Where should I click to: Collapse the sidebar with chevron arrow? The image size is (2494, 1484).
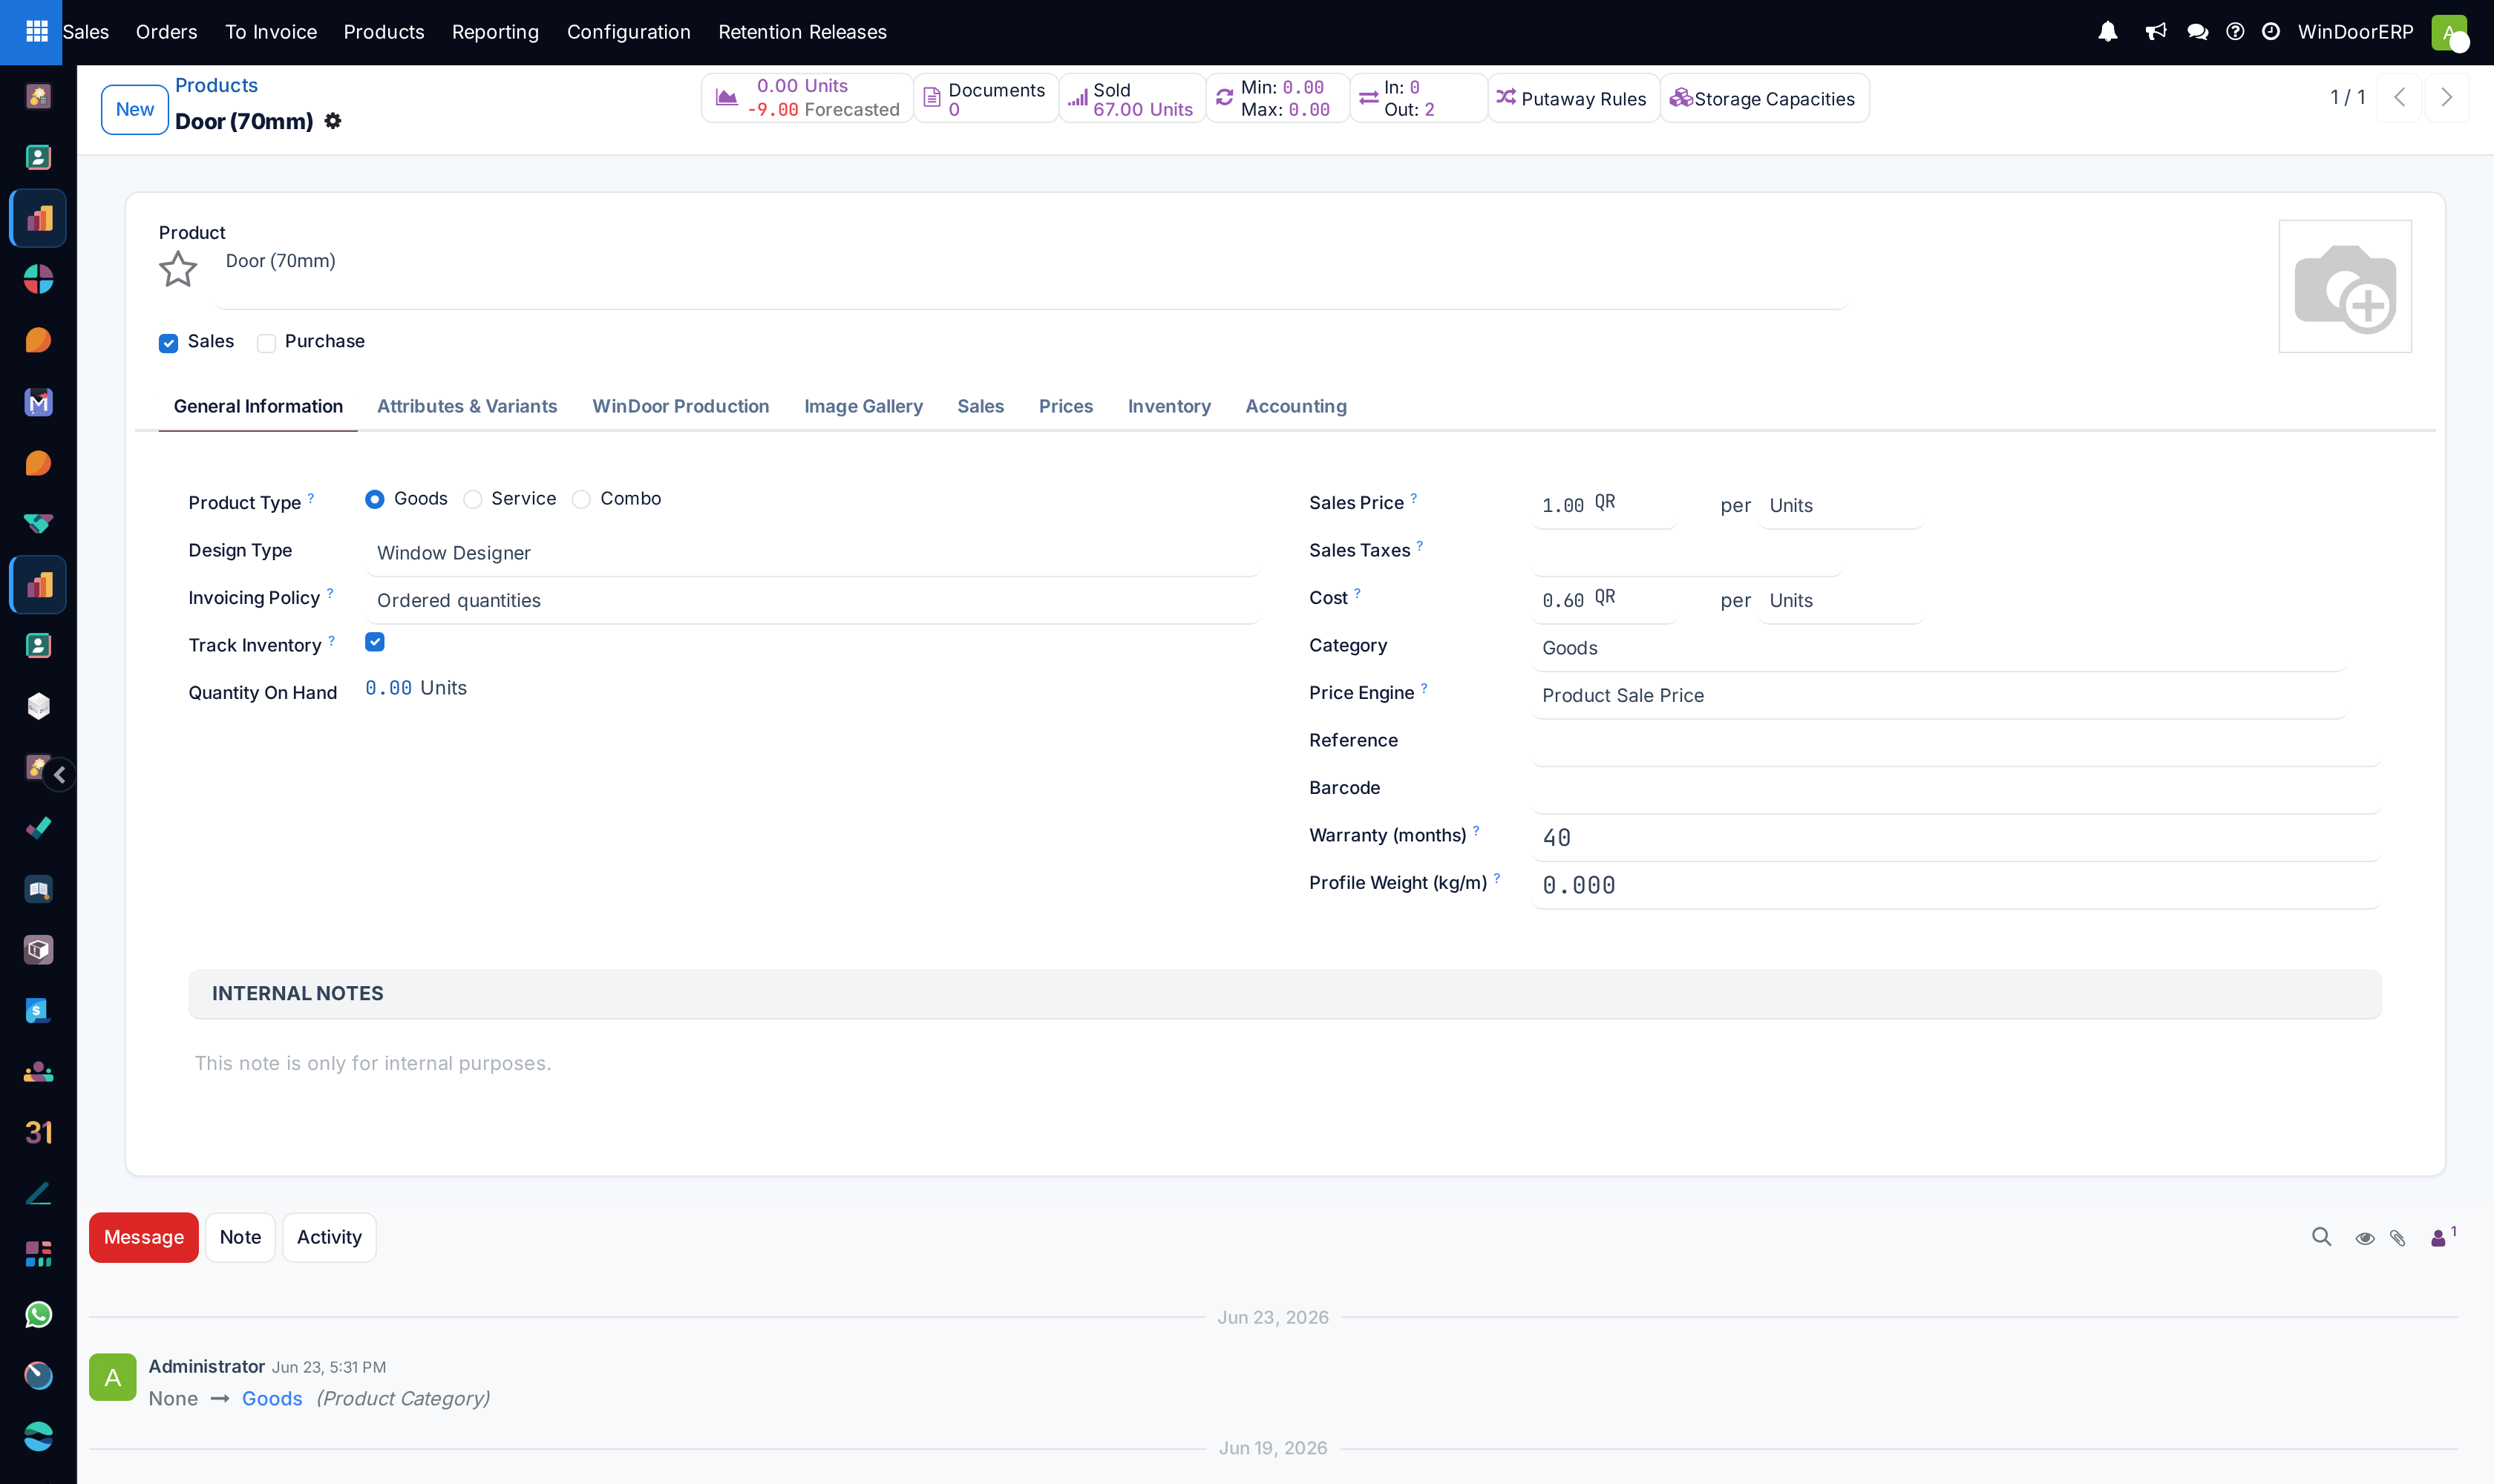pos(59,774)
